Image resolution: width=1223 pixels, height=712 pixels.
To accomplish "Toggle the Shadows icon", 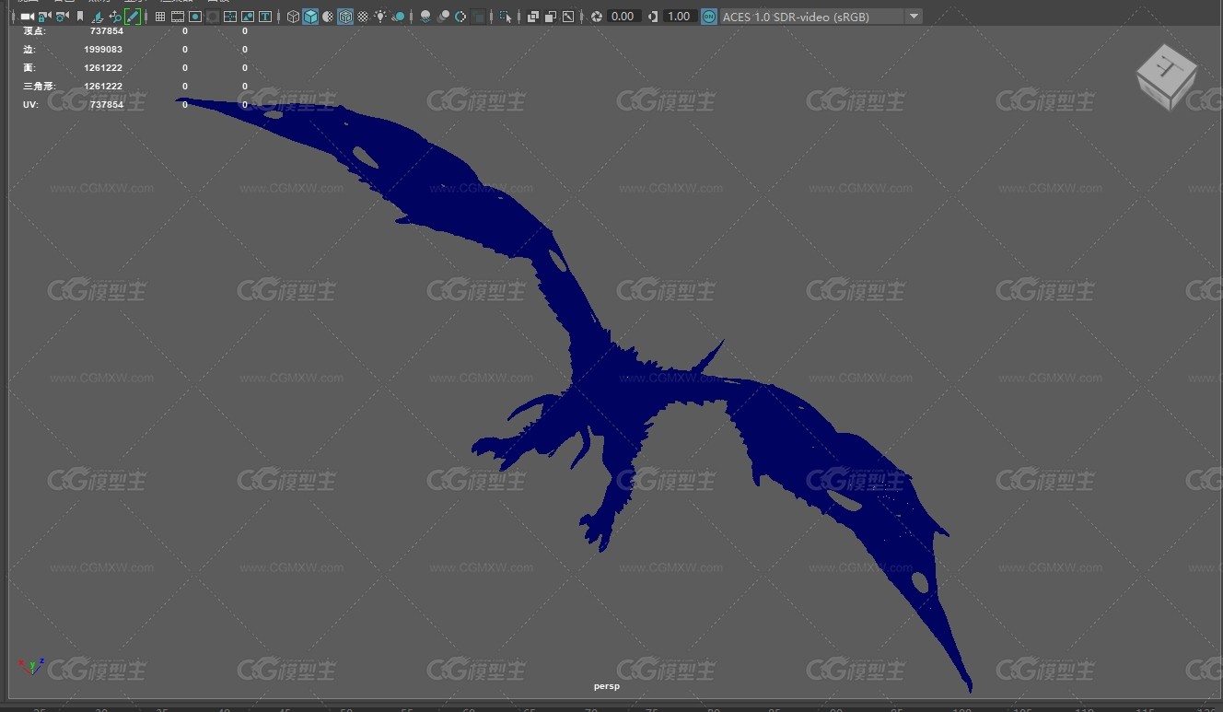I will pyautogui.click(x=398, y=17).
